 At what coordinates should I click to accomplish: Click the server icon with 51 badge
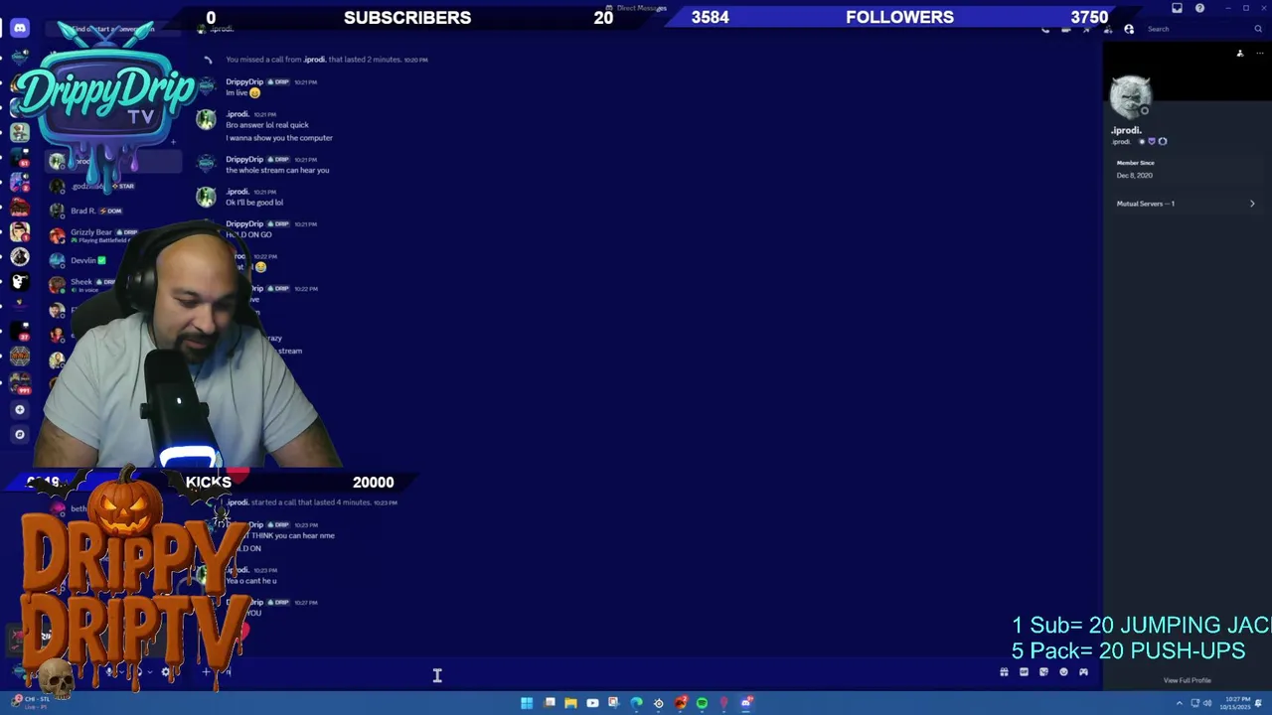tap(19, 157)
